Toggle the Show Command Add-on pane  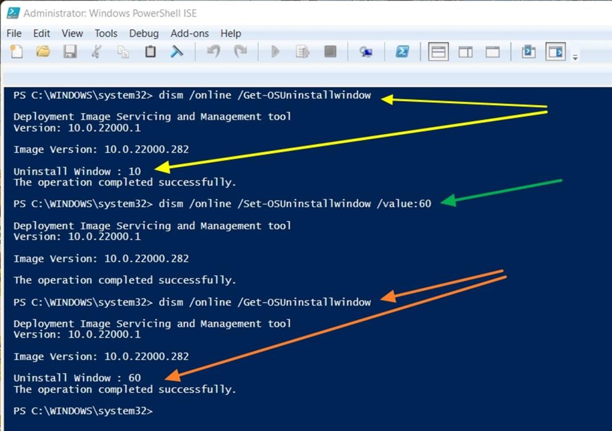pyautogui.click(x=556, y=52)
